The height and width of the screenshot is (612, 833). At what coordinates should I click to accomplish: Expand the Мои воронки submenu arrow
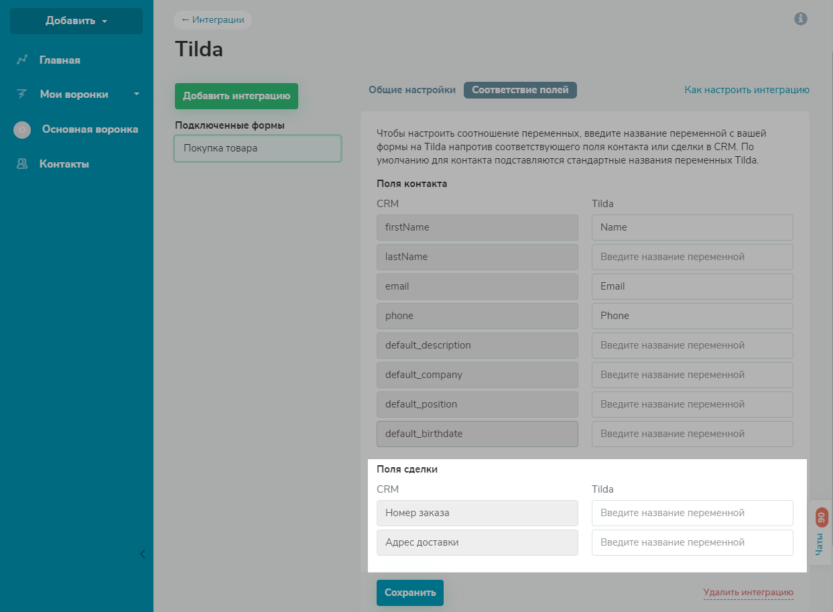pos(137,95)
